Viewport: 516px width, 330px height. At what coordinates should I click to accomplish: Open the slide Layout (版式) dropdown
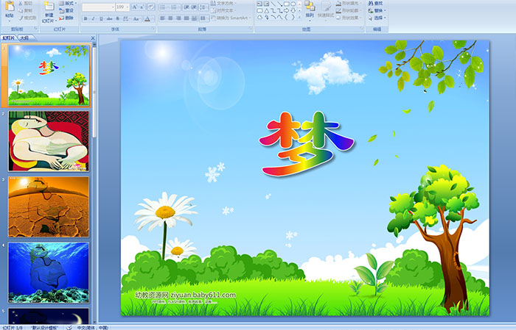[x=68, y=3]
